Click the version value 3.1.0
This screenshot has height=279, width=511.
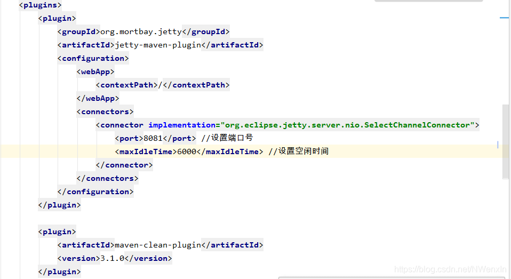pyautogui.click(x=113, y=259)
